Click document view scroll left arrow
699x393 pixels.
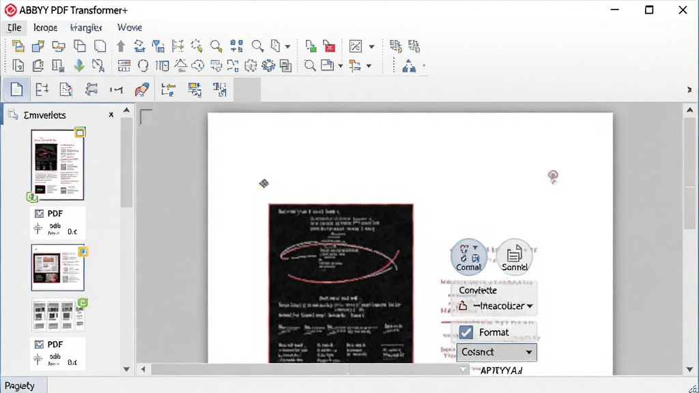143,369
